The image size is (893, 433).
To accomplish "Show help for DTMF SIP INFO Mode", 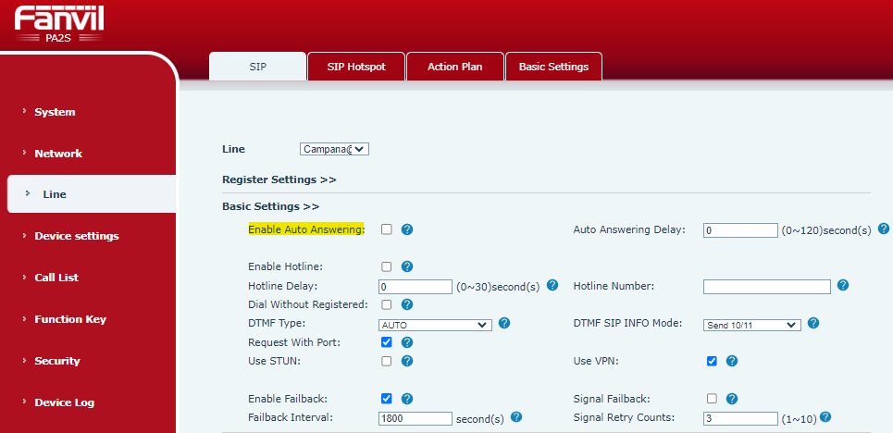I will (813, 323).
